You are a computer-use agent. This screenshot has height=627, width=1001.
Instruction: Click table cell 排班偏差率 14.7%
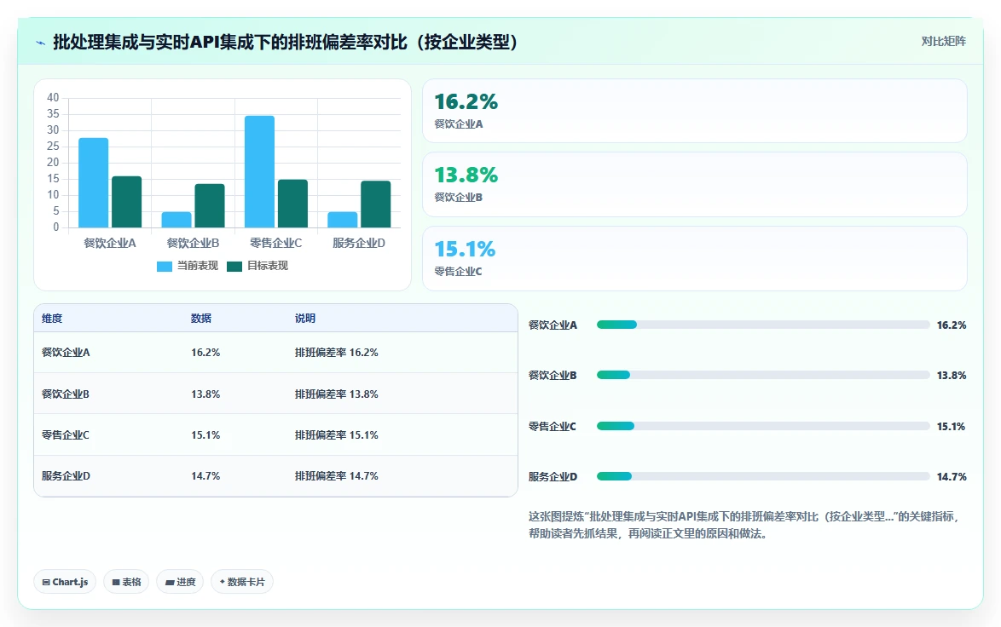pos(337,476)
